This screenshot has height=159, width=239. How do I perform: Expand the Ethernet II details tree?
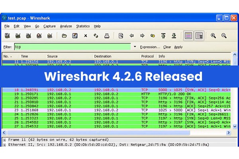coord(4,145)
